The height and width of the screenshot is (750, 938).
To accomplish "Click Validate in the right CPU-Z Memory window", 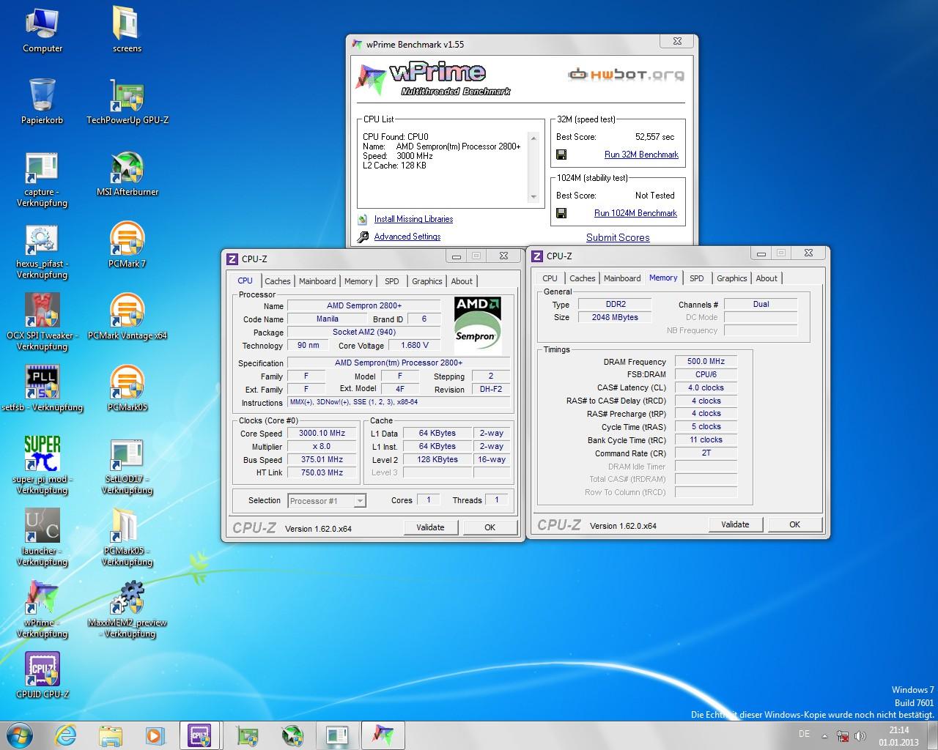I will point(735,524).
